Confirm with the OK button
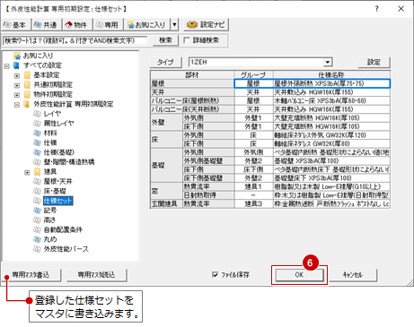 (x=299, y=275)
